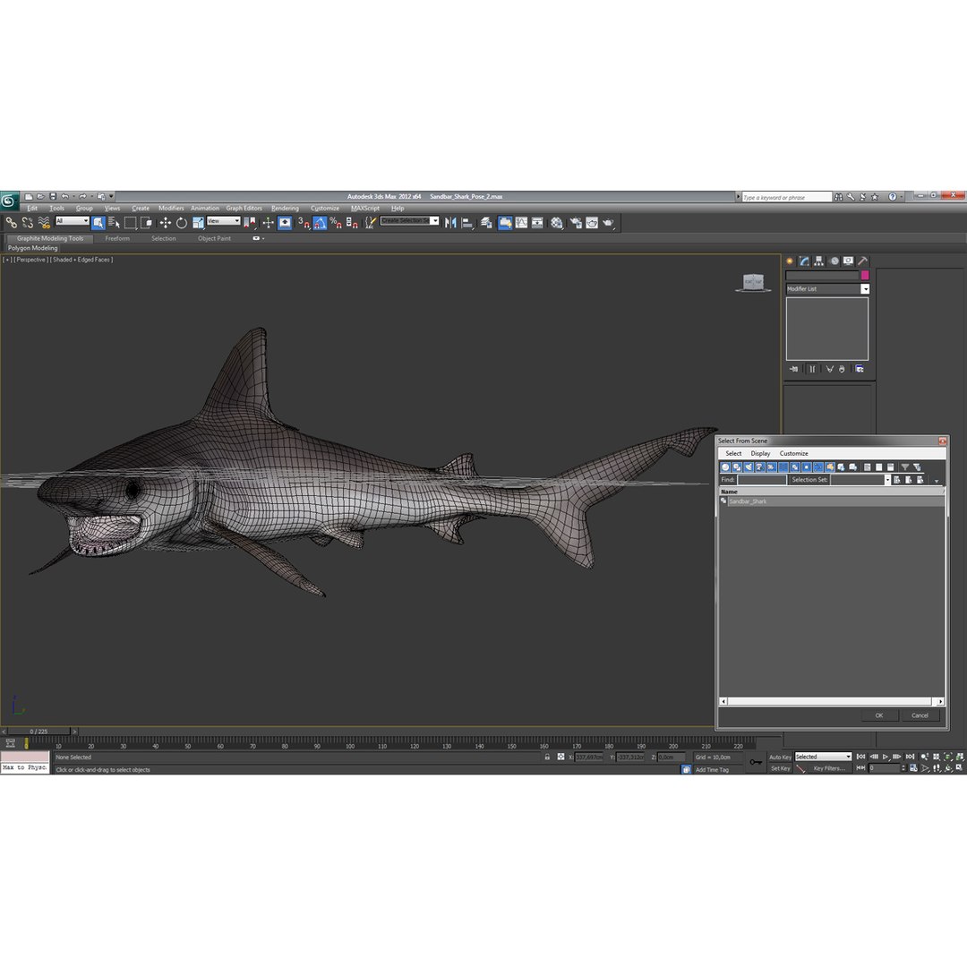Open Curve Editor from toolbar
The image size is (967, 967).
522,223
